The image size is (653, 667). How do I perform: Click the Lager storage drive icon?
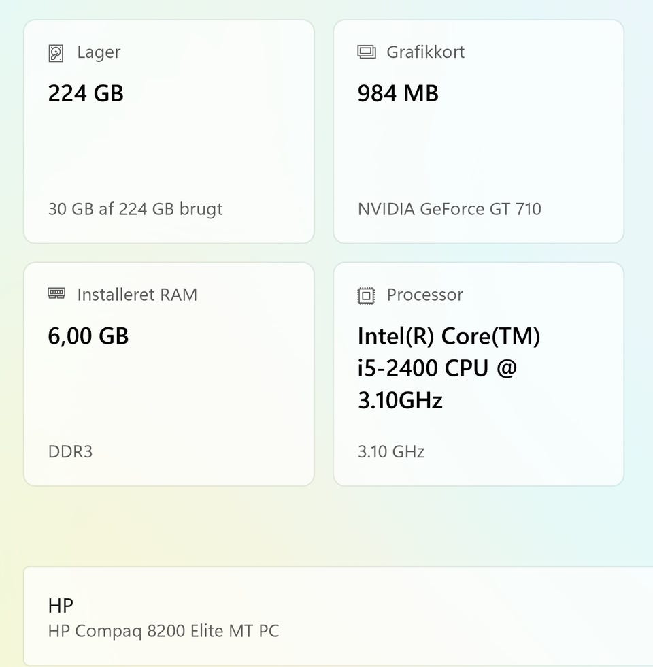click(56, 52)
